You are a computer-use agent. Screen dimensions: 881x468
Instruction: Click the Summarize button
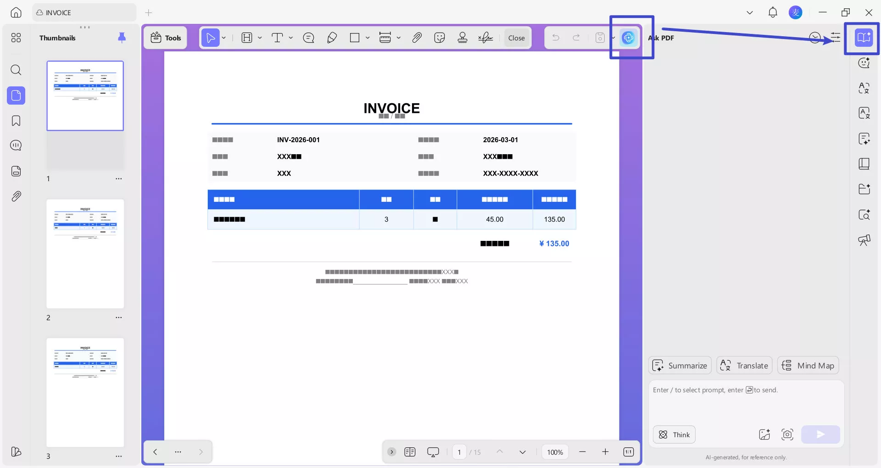(680, 365)
